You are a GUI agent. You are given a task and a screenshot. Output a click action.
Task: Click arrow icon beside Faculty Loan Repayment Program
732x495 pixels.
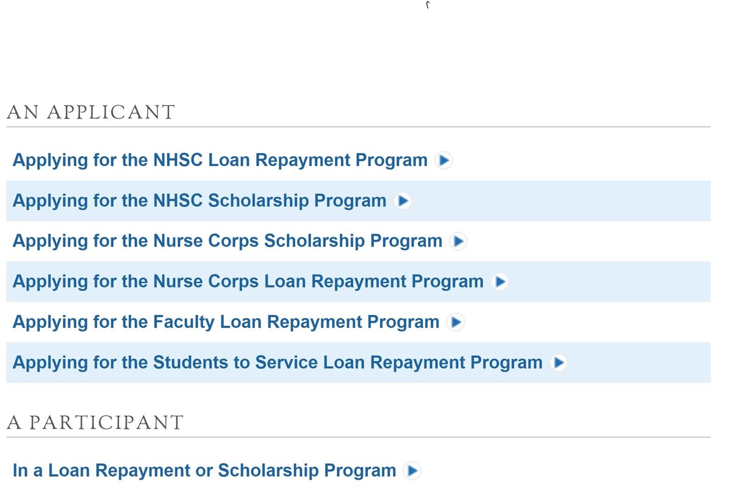pyautogui.click(x=456, y=322)
